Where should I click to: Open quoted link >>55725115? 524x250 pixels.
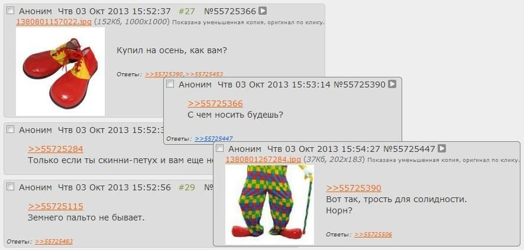click(56, 206)
